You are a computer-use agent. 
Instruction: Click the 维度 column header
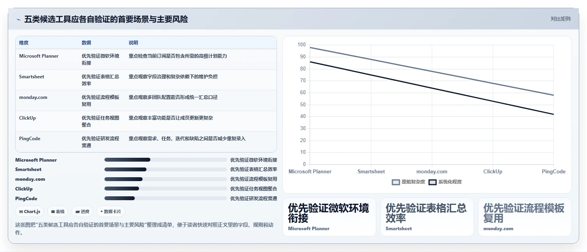coord(24,43)
